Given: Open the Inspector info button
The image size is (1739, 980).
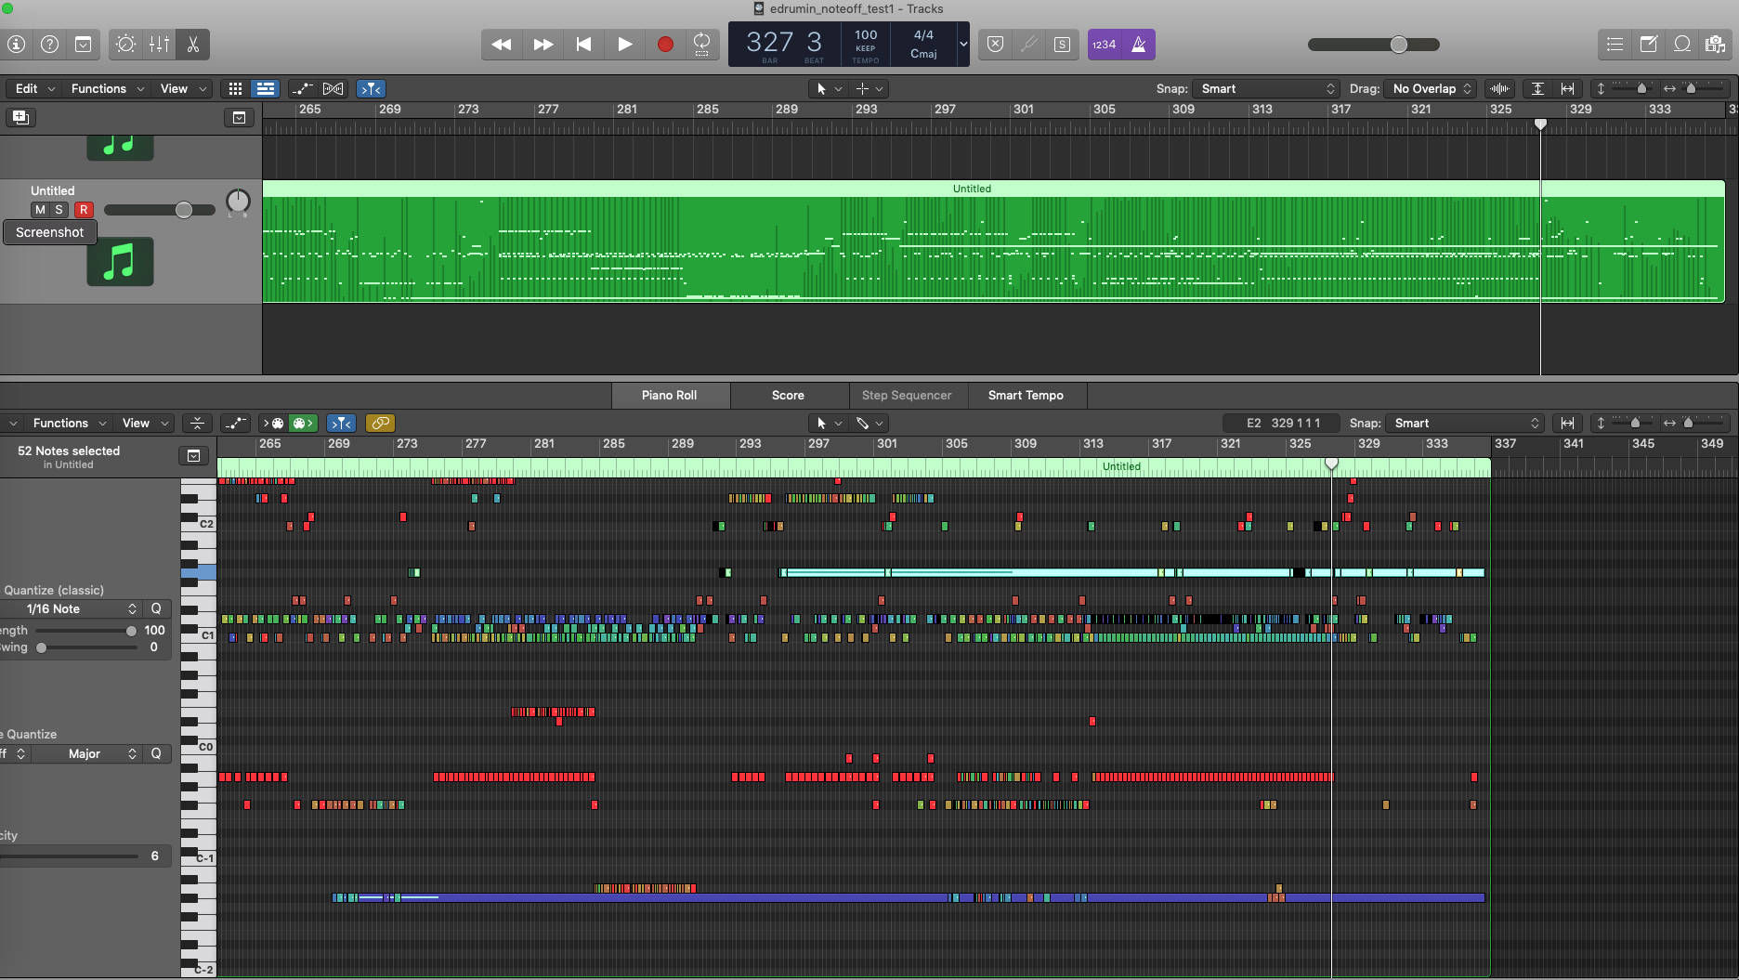Looking at the screenshot, I should pyautogui.click(x=16, y=44).
